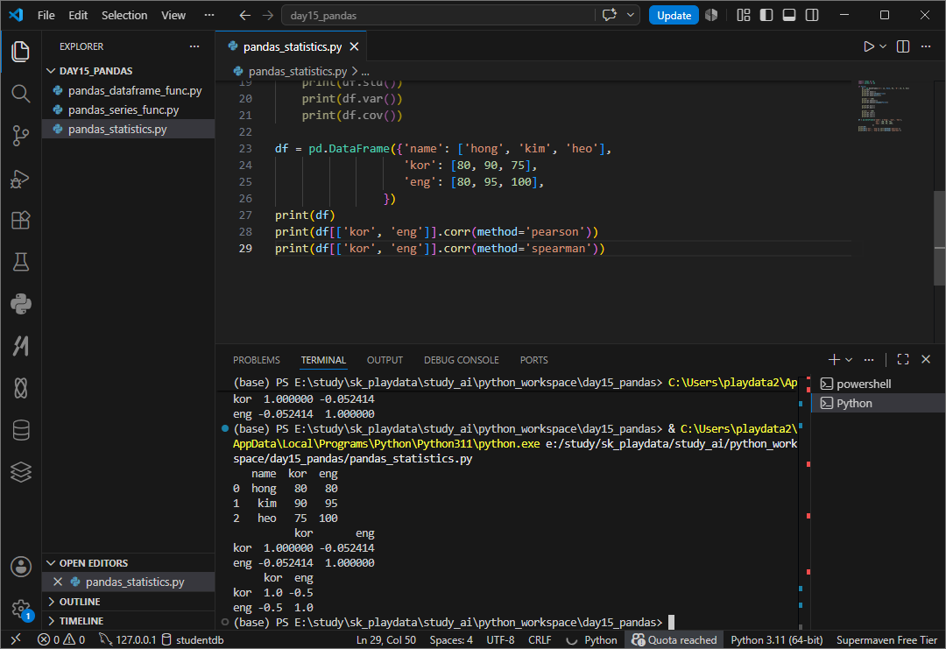The image size is (946, 649).
Task: Open the Search view icon
Action: pos(20,94)
